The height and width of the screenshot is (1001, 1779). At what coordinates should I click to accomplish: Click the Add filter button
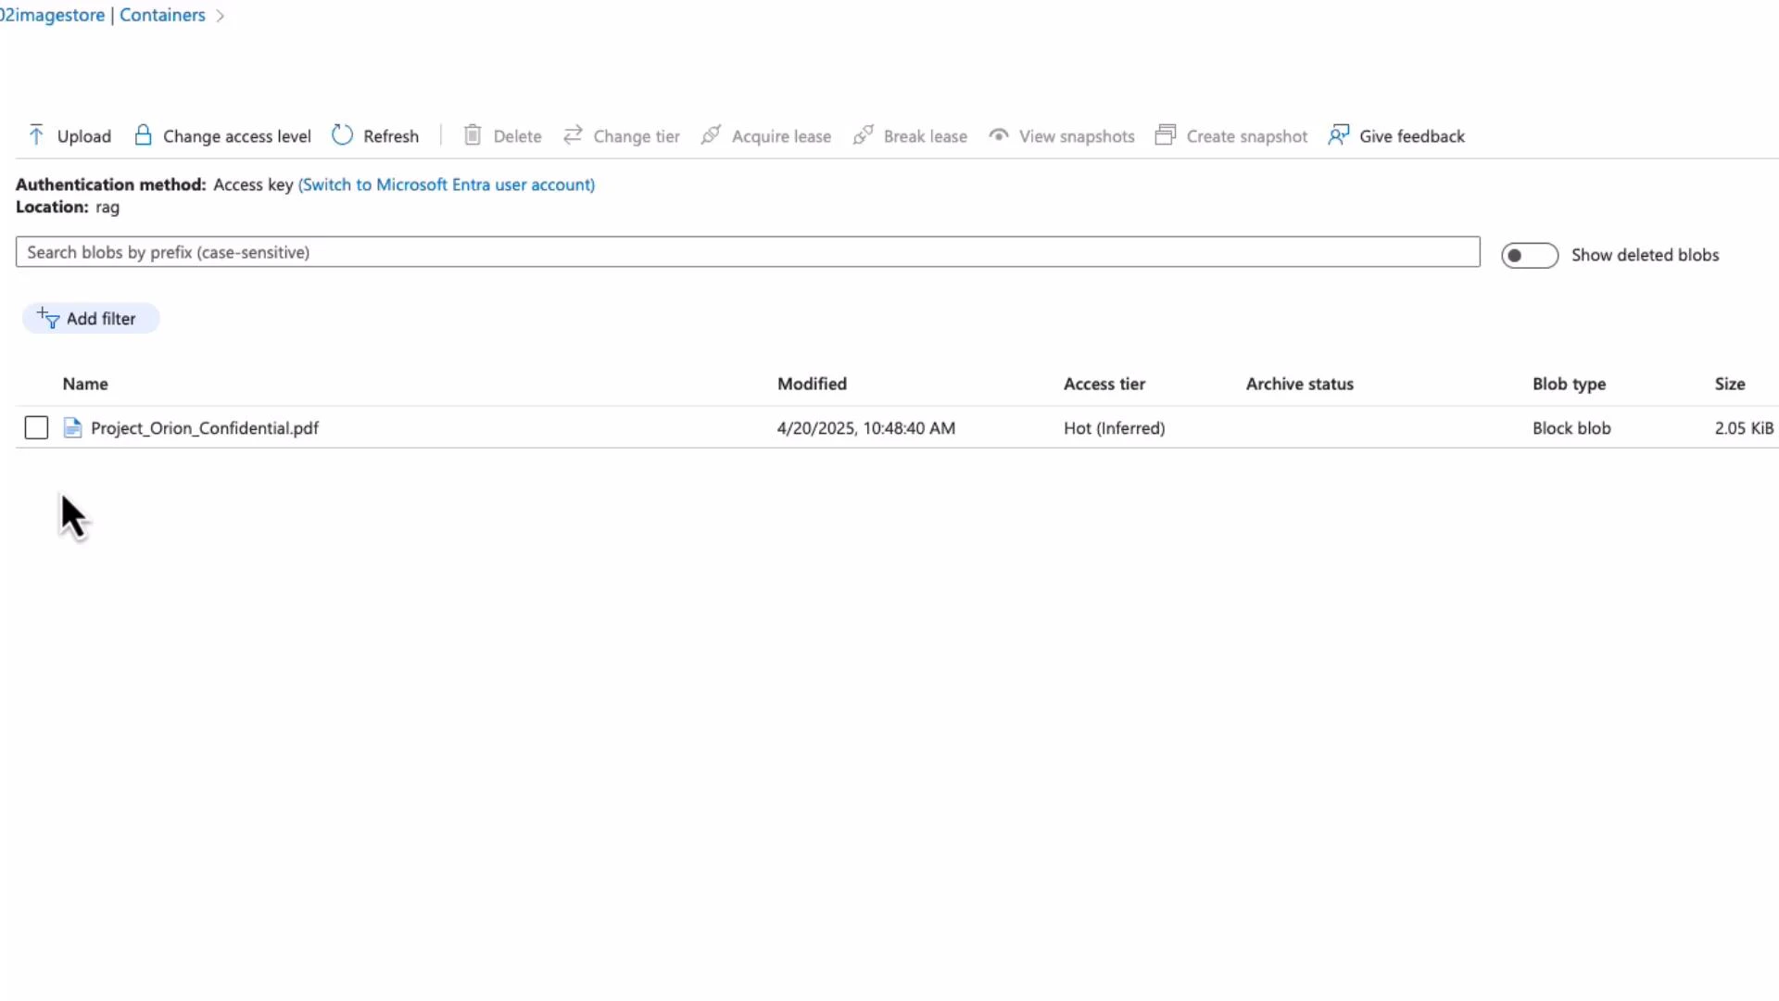pyautogui.click(x=90, y=318)
